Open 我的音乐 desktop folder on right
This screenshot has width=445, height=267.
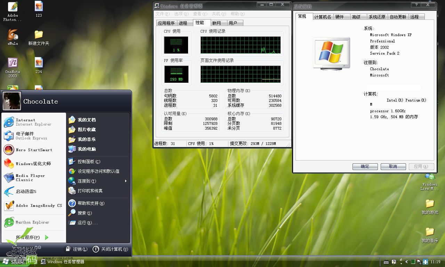point(430,235)
